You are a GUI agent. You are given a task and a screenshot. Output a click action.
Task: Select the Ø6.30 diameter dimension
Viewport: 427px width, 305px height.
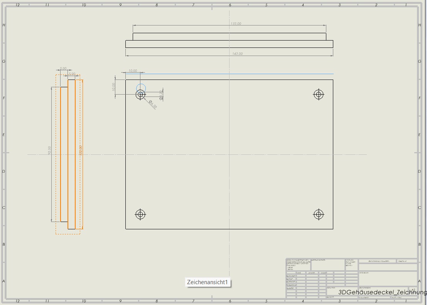[x=153, y=105]
